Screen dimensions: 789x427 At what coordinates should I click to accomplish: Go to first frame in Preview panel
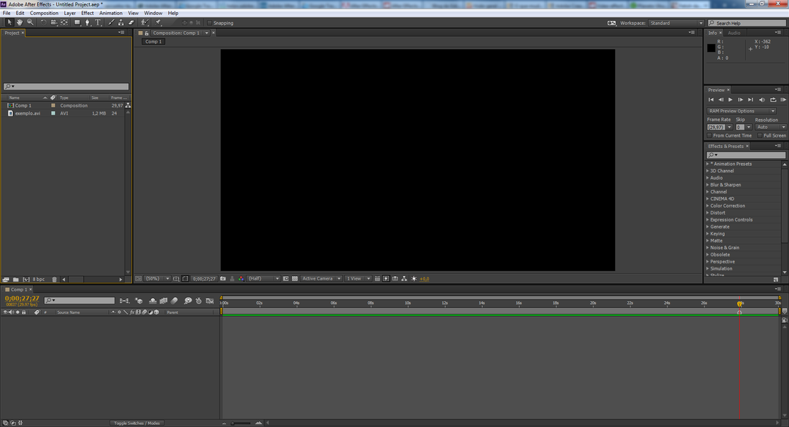click(x=711, y=100)
